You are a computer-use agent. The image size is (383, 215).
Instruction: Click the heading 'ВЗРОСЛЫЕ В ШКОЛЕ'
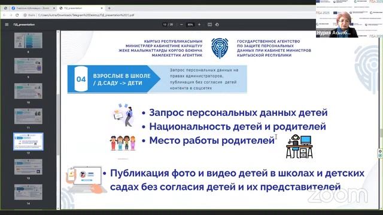click(x=121, y=76)
